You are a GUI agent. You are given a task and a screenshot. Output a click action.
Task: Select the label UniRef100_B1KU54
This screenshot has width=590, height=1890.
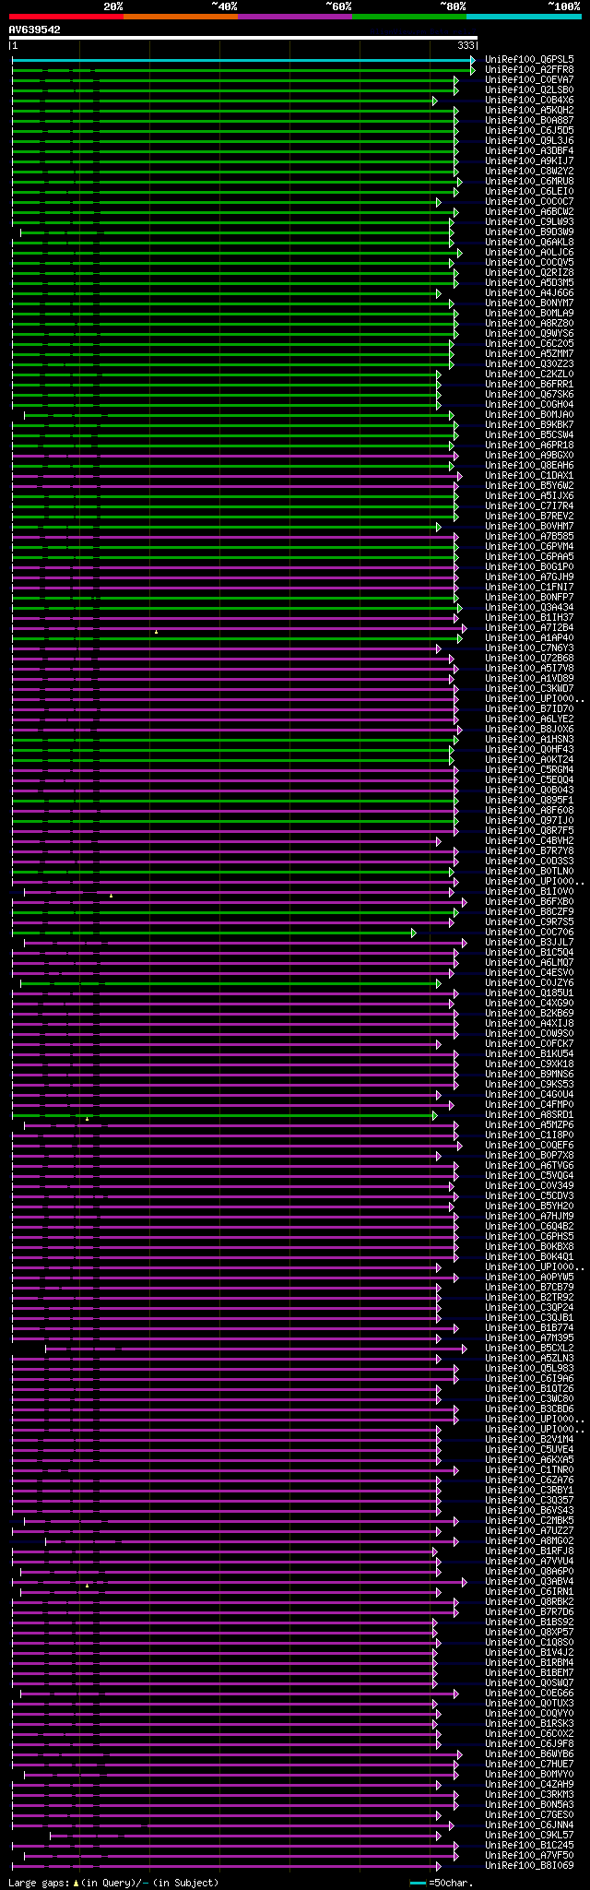pos(529,1054)
